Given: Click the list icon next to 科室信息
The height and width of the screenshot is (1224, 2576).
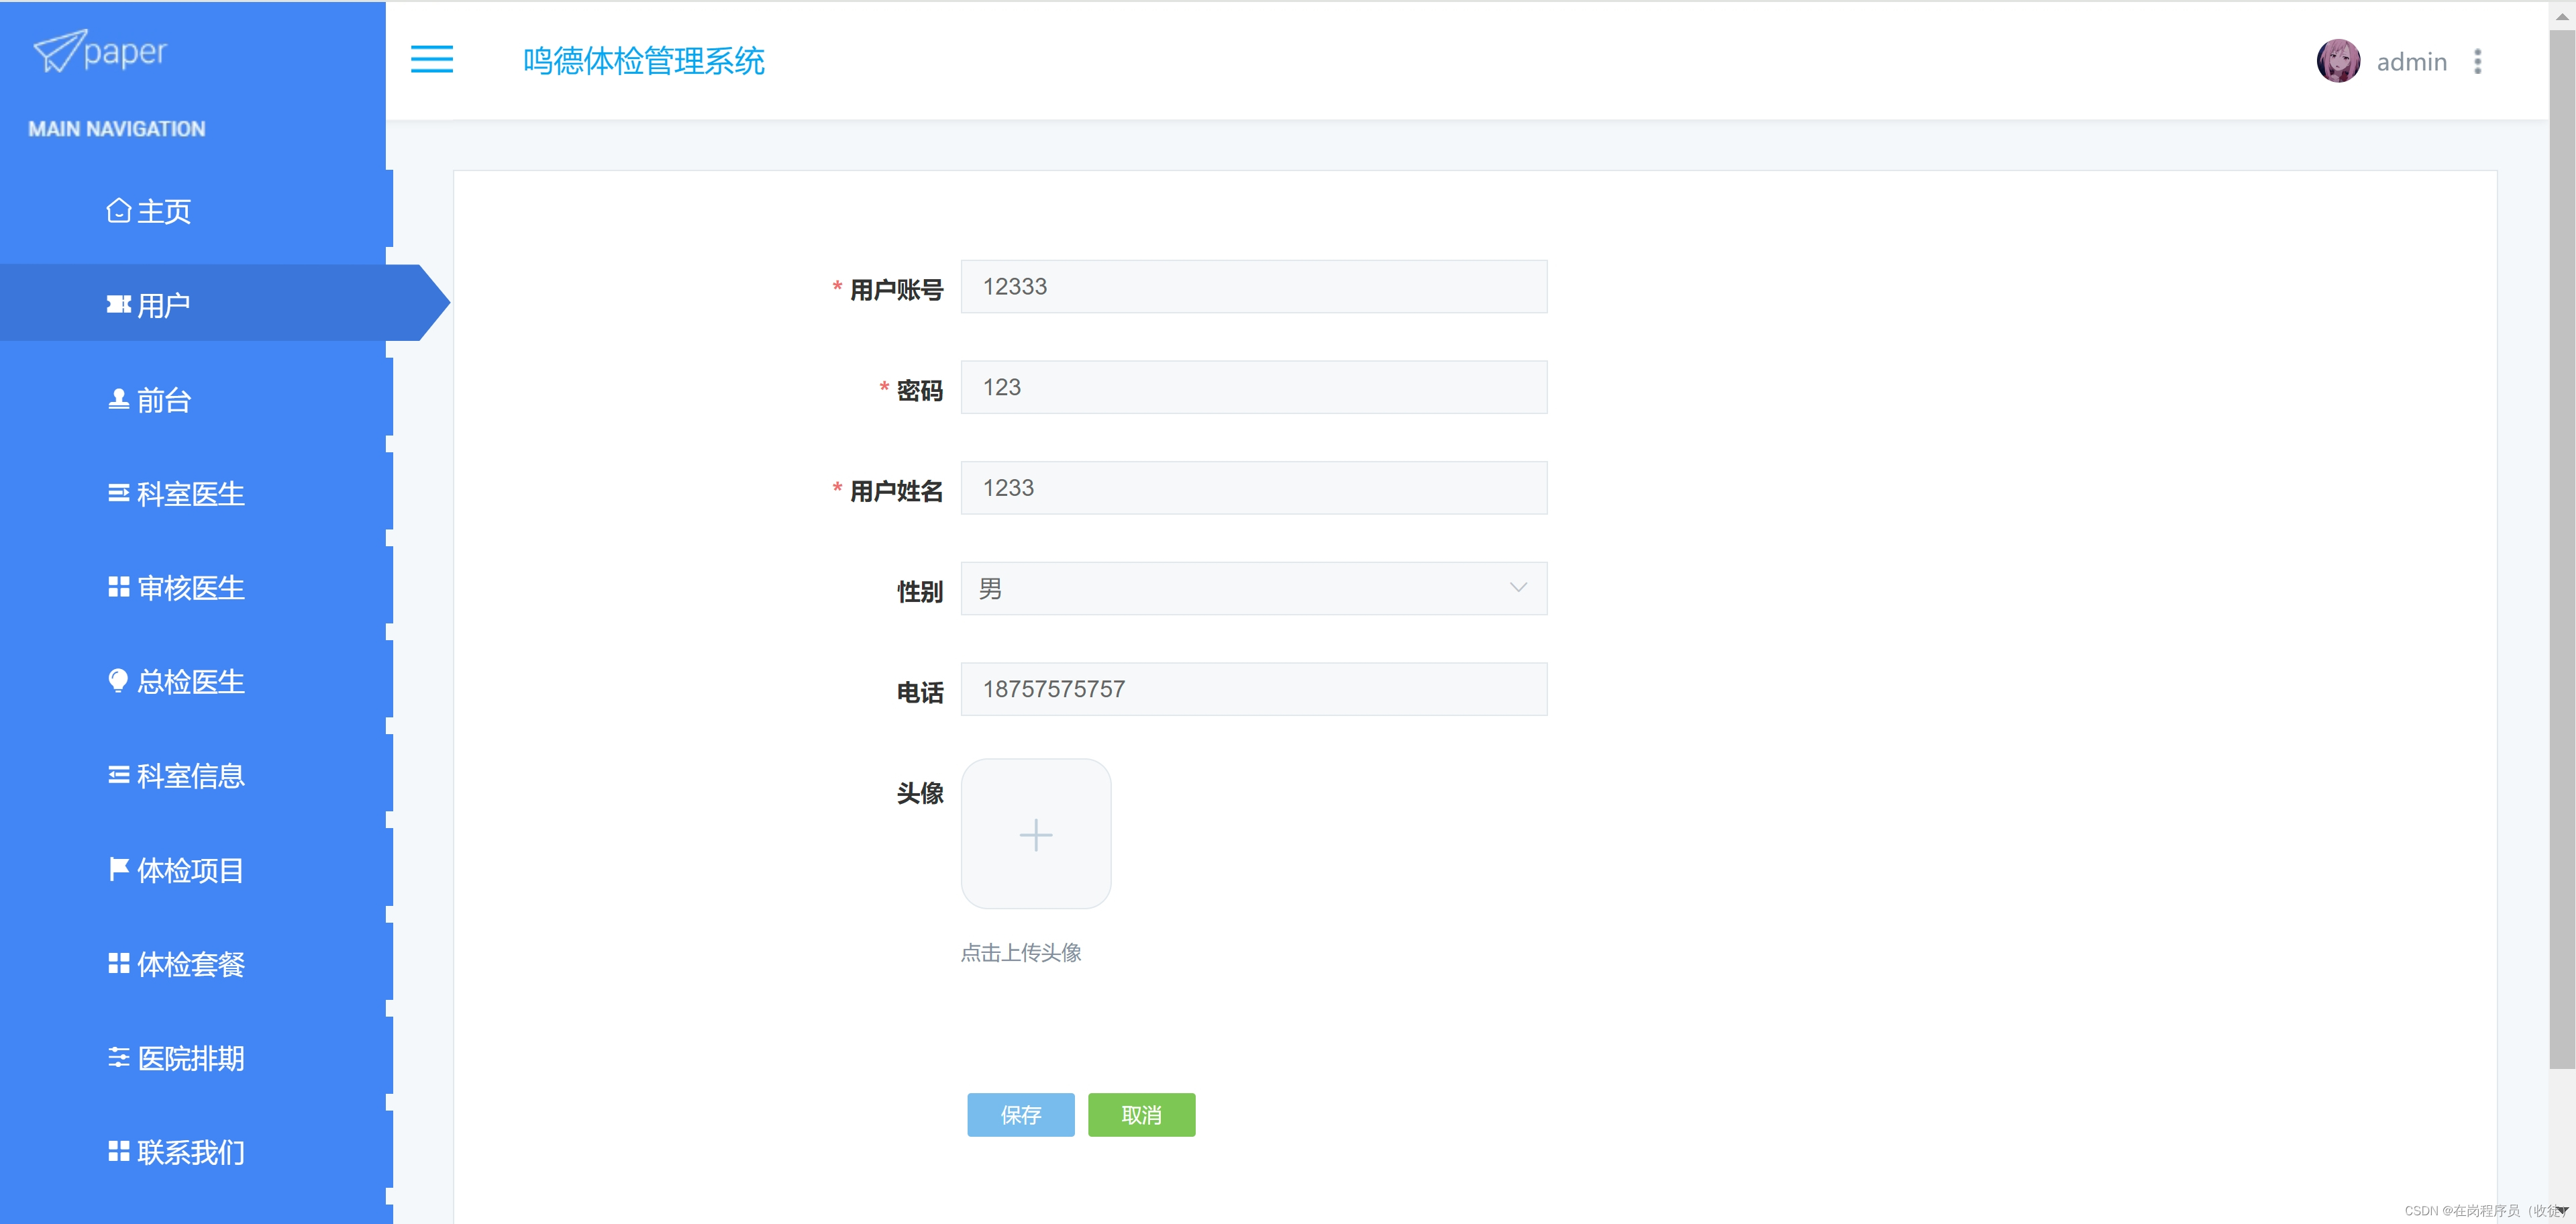Looking at the screenshot, I should (118, 775).
